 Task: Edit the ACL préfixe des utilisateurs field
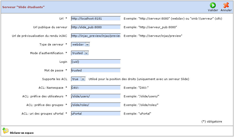pyautogui.click(x=96, y=96)
